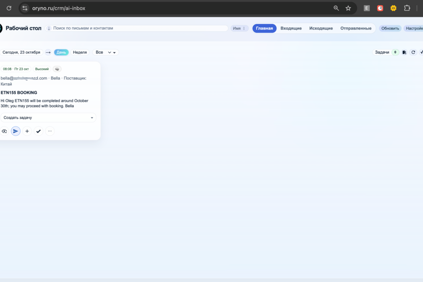Click the '08:08 · Пт 23 окт' timestamp chip
Image resolution: width=423 pixels, height=282 pixels.
pyautogui.click(x=16, y=69)
